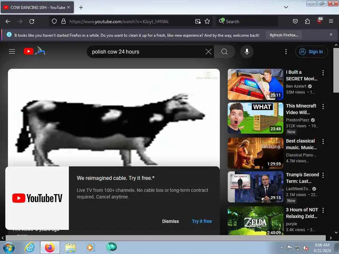Click the Refresh Firefox... button
Image resolution: width=339 pixels, height=254 pixels.
(x=284, y=35)
